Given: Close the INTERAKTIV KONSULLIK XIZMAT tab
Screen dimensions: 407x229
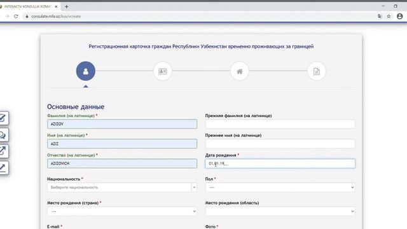Looking at the screenshot, I should point(56,6).
